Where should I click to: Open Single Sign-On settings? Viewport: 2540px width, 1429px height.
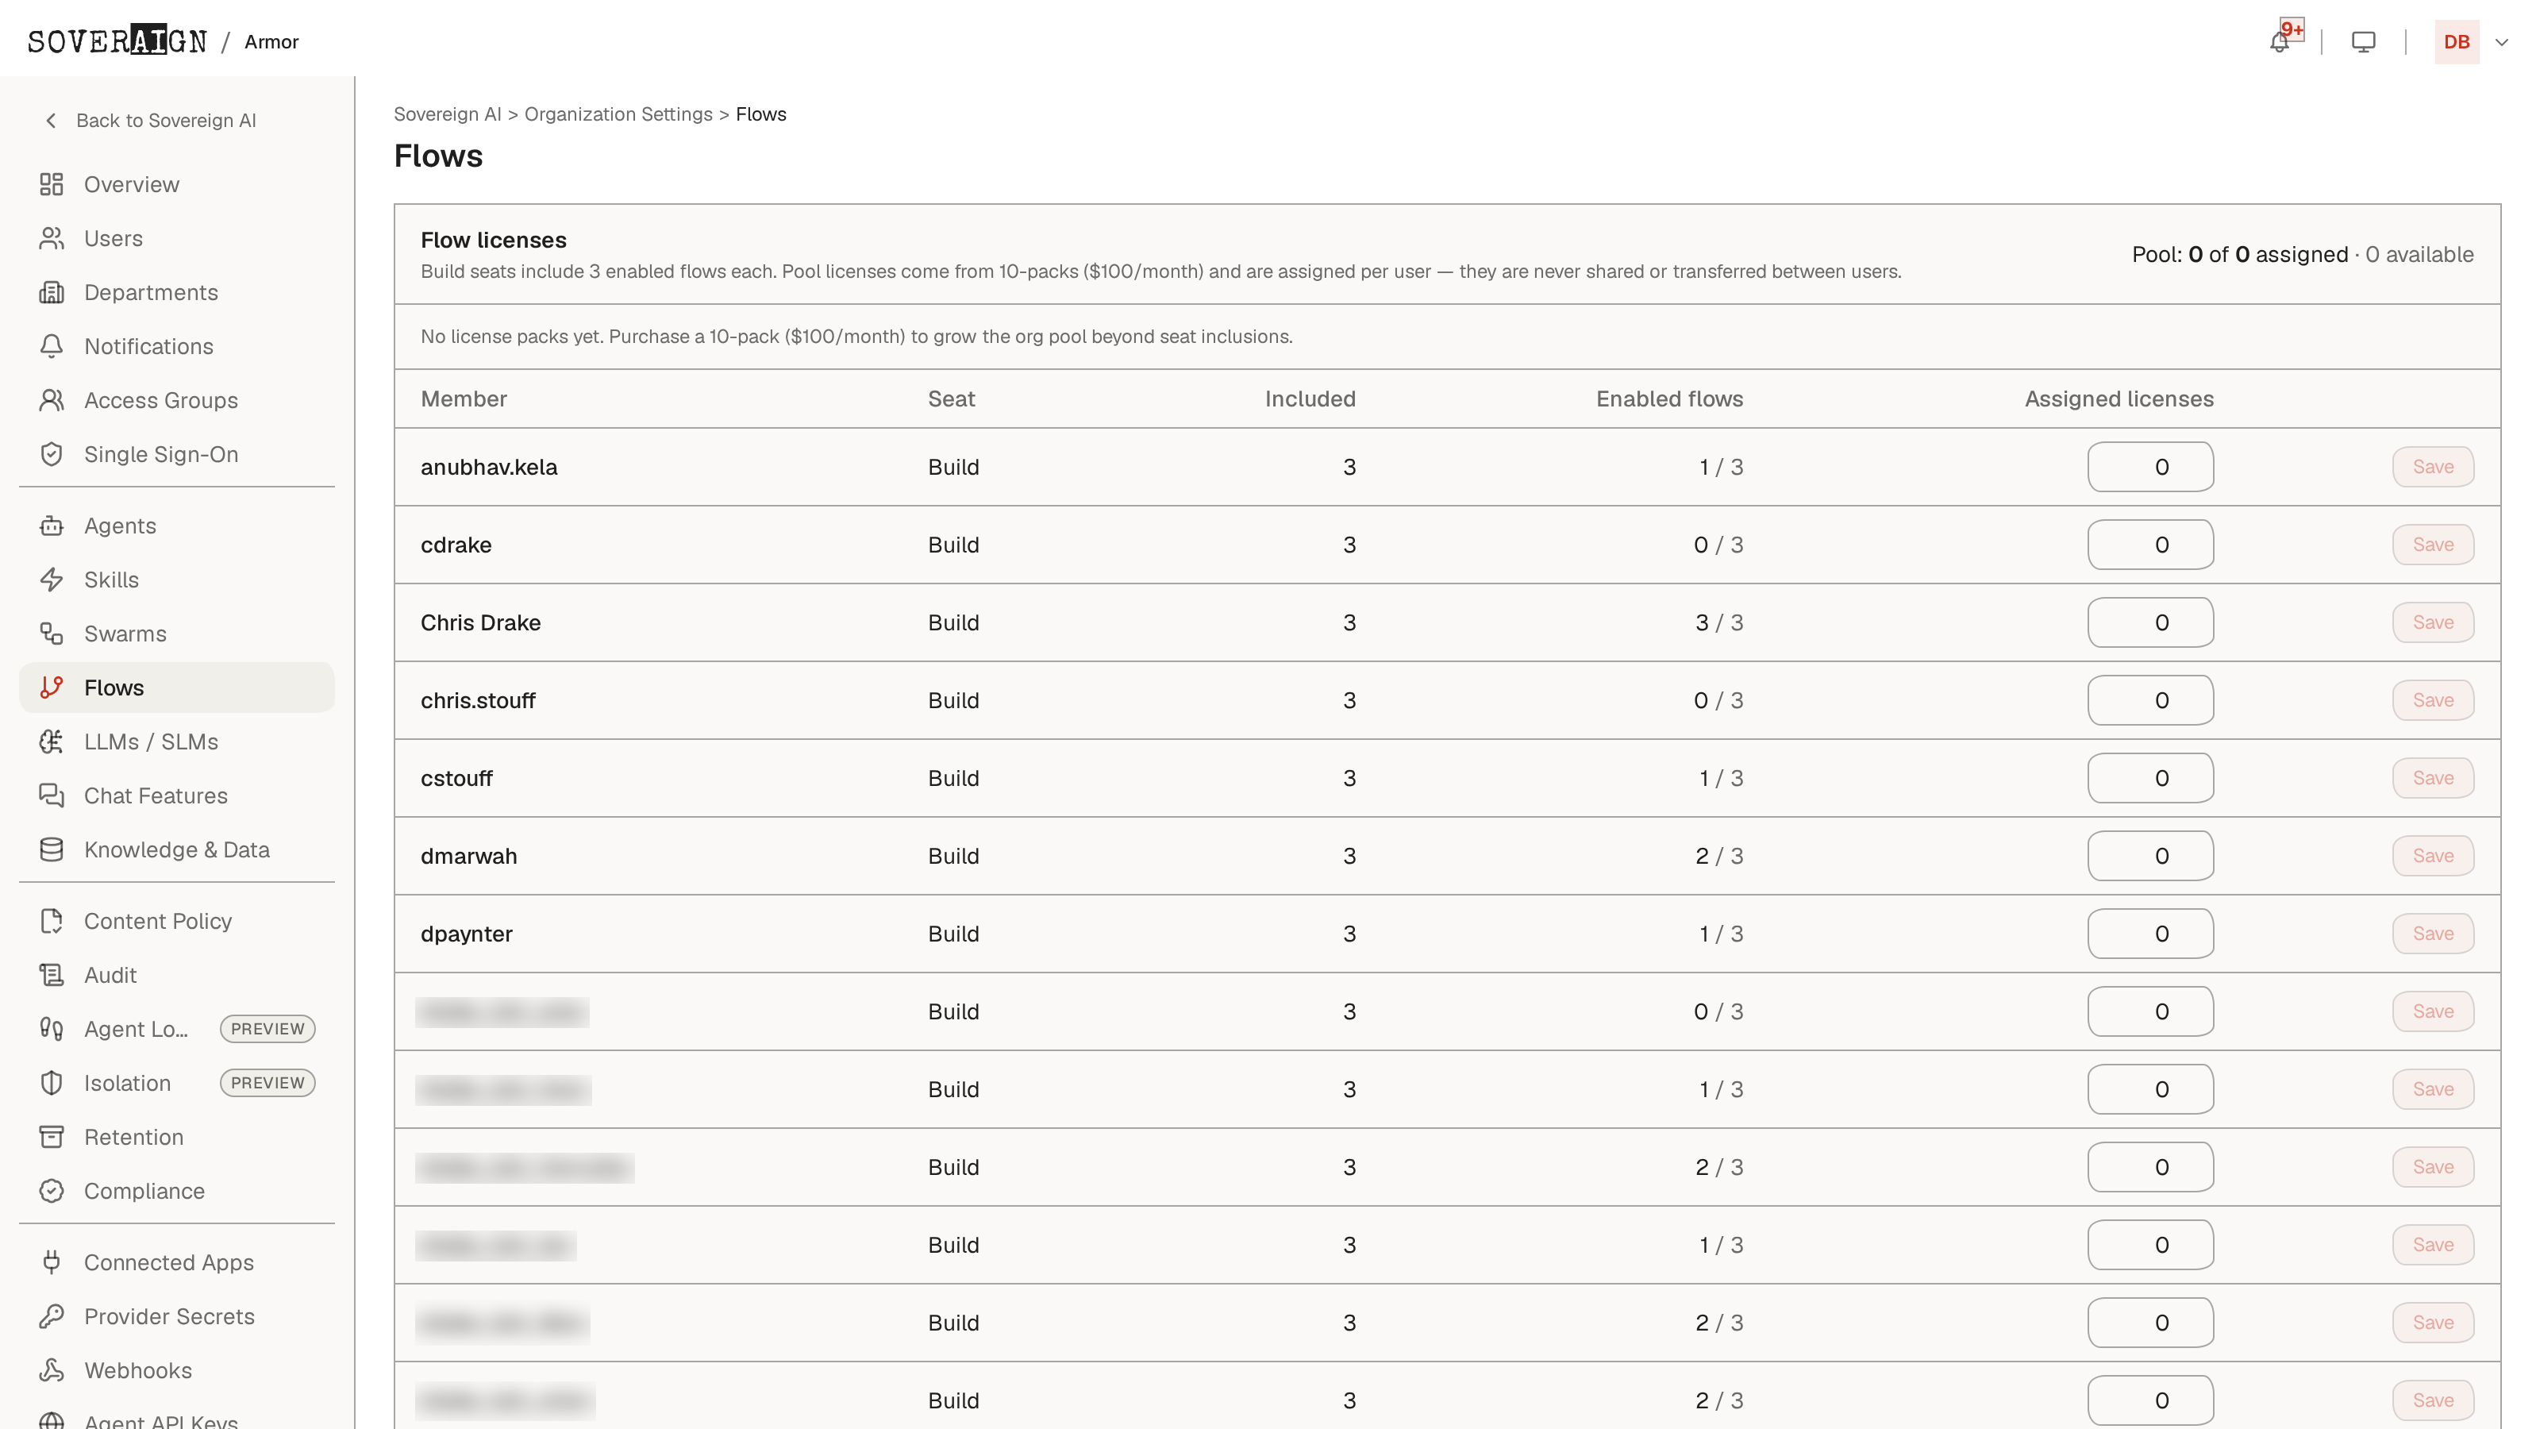tap(176, 455)
